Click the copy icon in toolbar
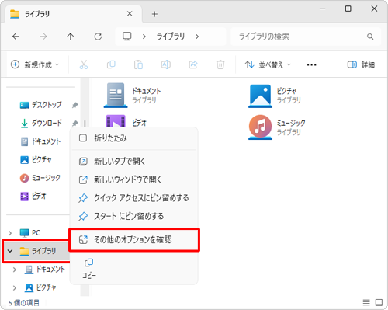This screenshot has width=388, height=310. click(111, 64)
